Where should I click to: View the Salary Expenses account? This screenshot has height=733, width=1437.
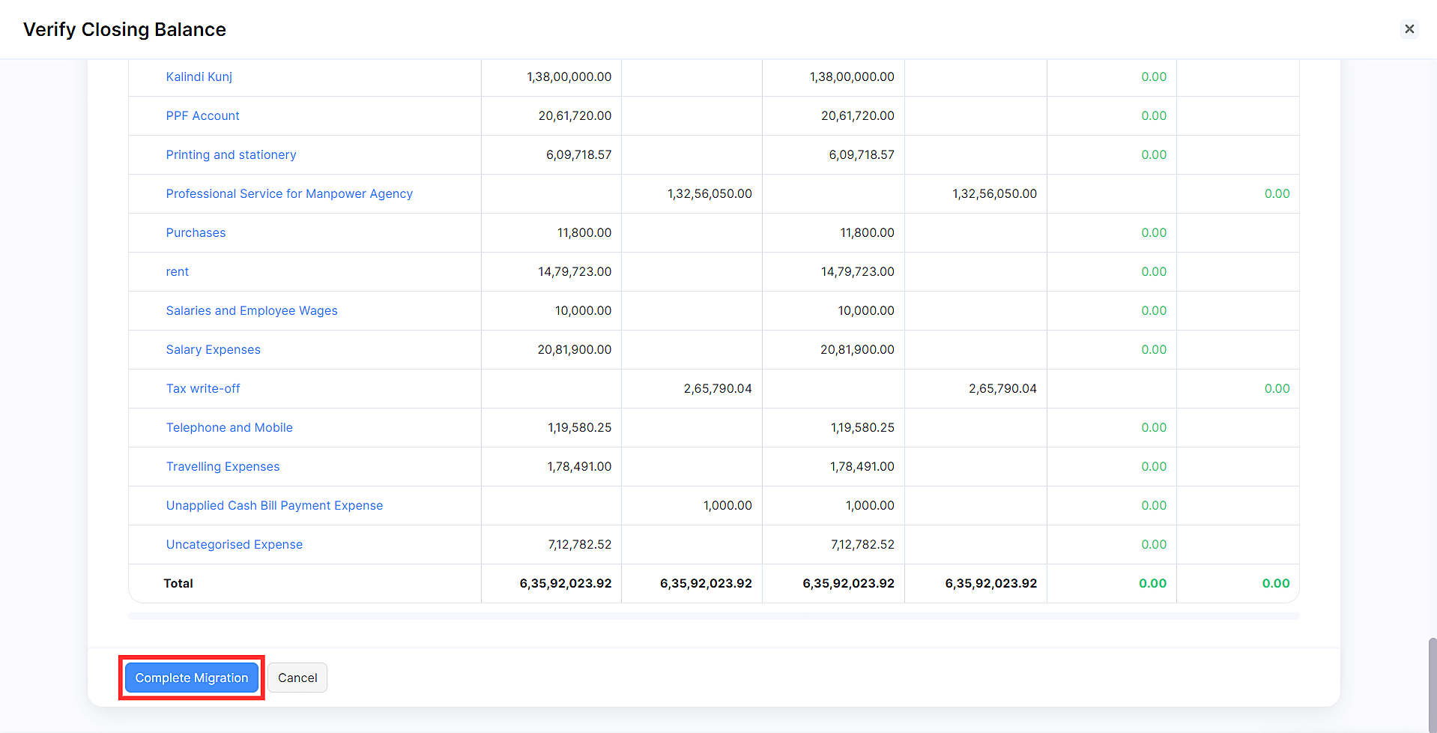[x=213, y=350]
